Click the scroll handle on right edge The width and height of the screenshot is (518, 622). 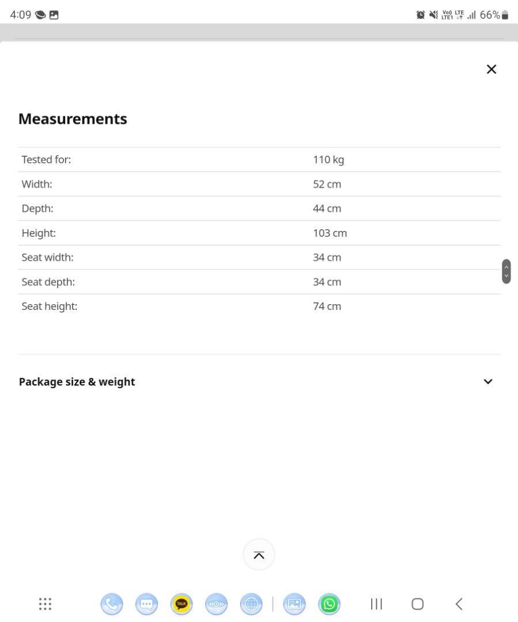[x=506, y=271]
